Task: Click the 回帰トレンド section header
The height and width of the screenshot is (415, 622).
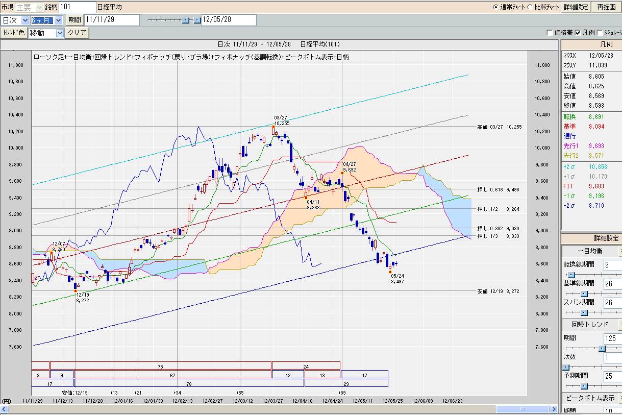Action: 590,325
